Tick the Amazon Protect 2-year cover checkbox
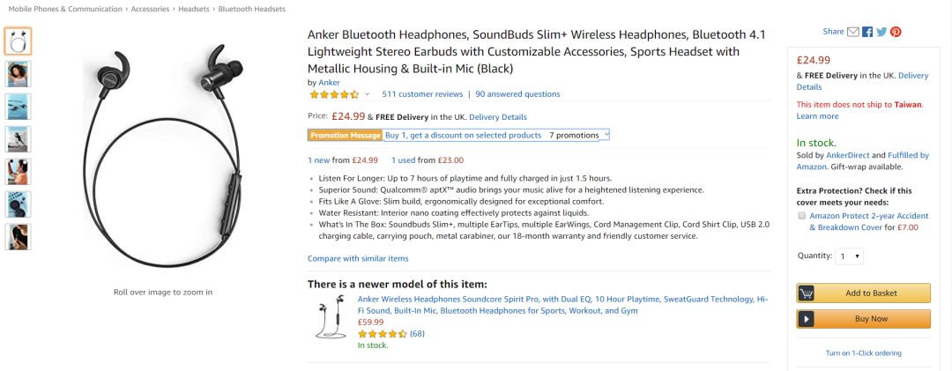 click(801, 216)
